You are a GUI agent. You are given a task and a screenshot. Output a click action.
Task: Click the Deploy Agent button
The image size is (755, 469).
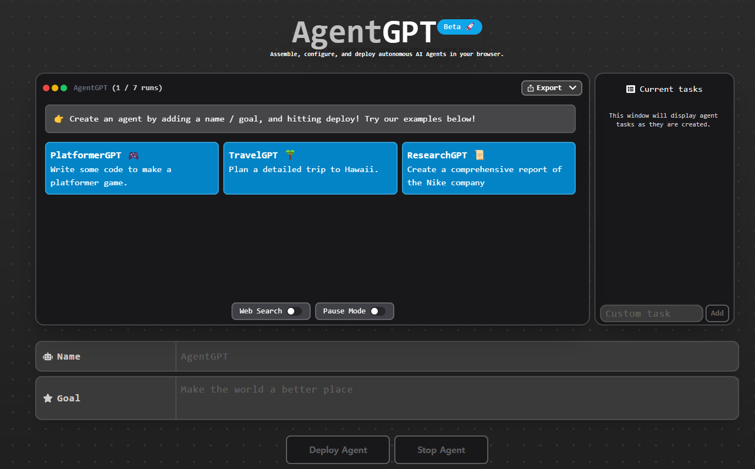click(x=338, y=450)
